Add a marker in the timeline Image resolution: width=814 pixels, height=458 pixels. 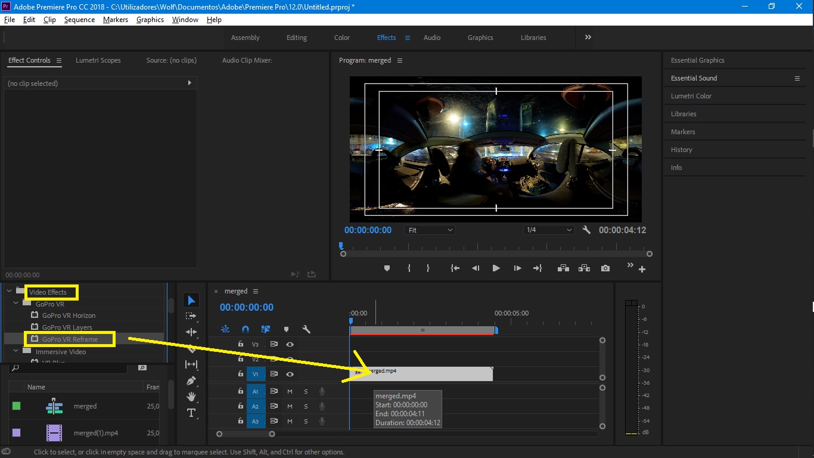click(x=286, y=329)
